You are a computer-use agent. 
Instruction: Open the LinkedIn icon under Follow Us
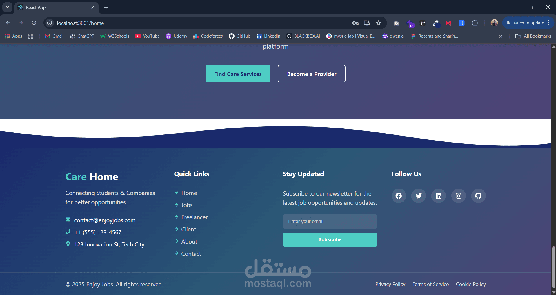[439, 196]
